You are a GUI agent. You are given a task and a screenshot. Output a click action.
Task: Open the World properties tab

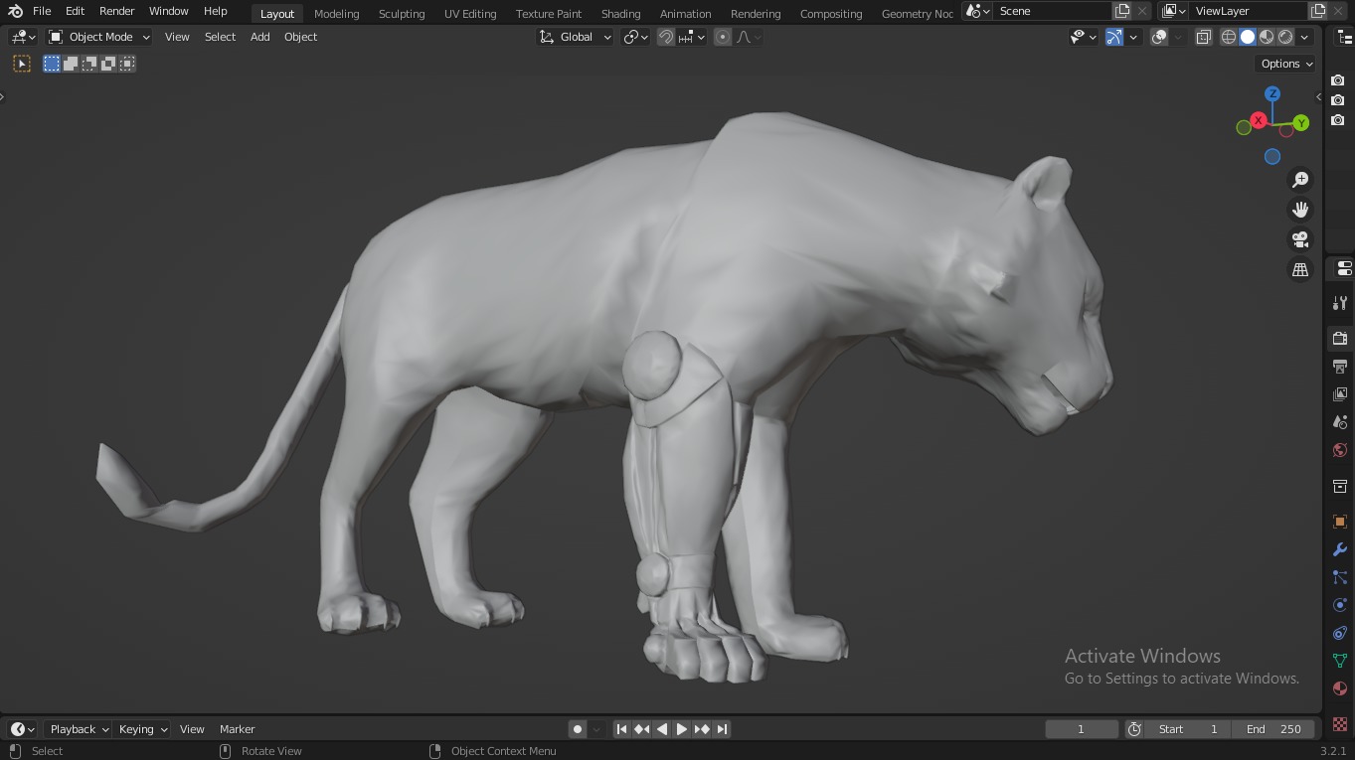1340,450
